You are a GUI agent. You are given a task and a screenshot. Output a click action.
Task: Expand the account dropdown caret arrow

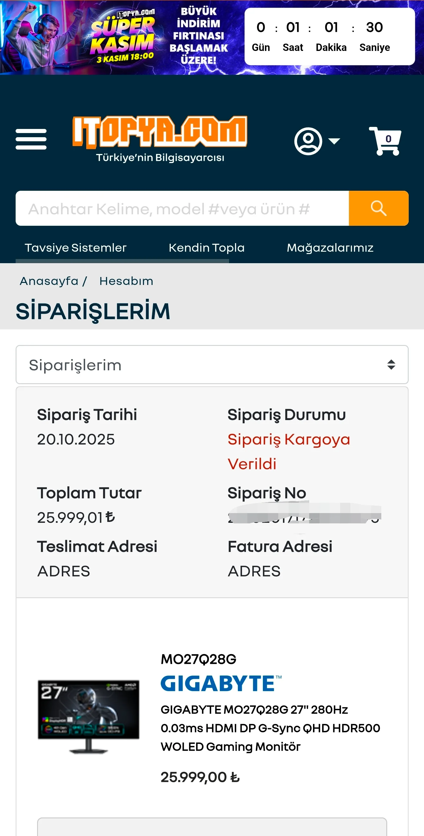pos(334,141)
